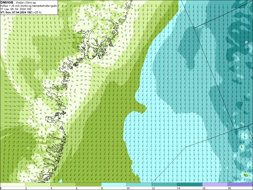Click the 2–4 m/s light green swatch

(x=38, y=184)
